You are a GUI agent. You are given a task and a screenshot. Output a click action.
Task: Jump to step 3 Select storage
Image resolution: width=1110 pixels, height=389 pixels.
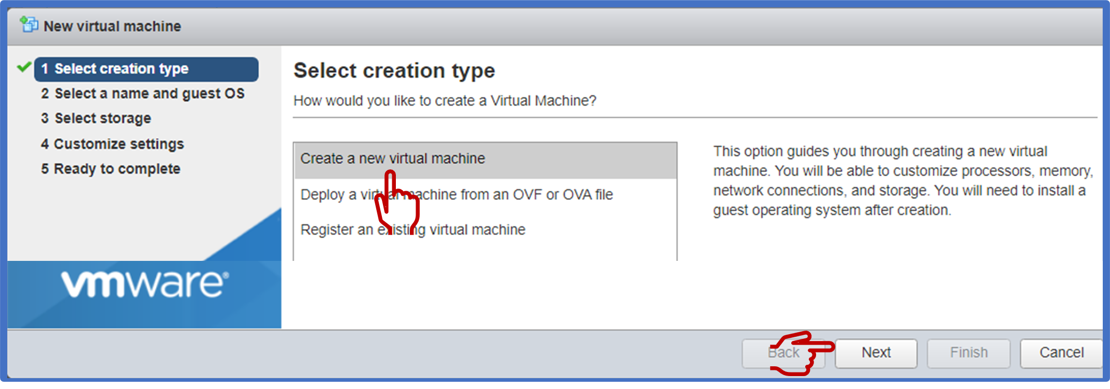pyautogui.click(x=96, y=118)
